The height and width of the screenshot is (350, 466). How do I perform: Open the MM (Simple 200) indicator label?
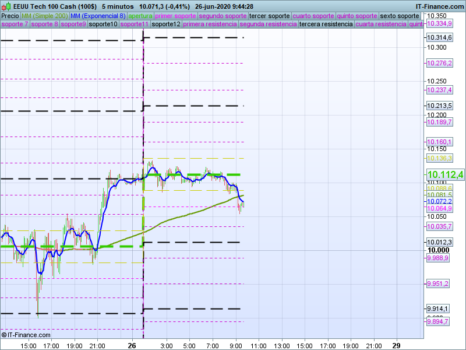pyautogui.click(x=40, y=16)
